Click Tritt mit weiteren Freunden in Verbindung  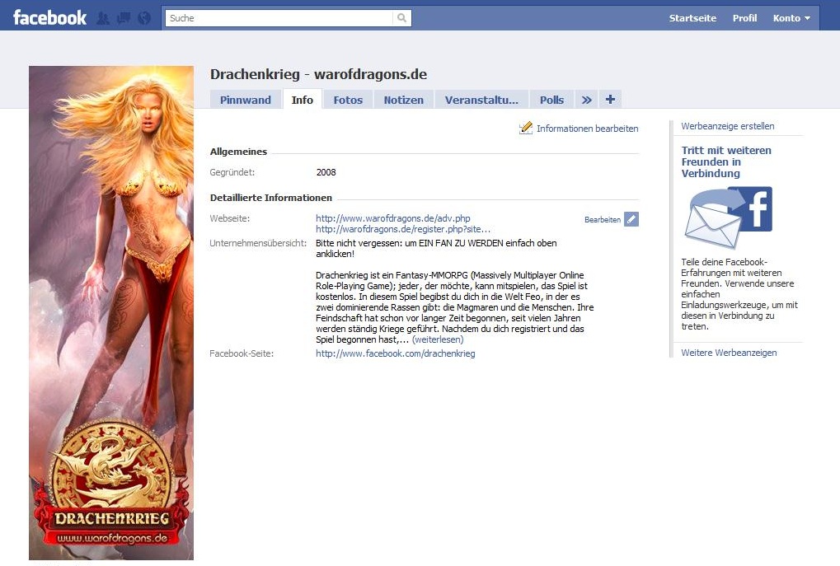[x=726, y=161]
